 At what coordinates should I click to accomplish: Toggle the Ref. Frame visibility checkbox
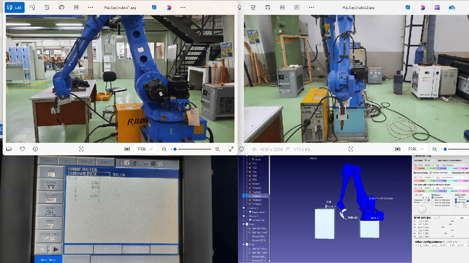coord(456,202)
